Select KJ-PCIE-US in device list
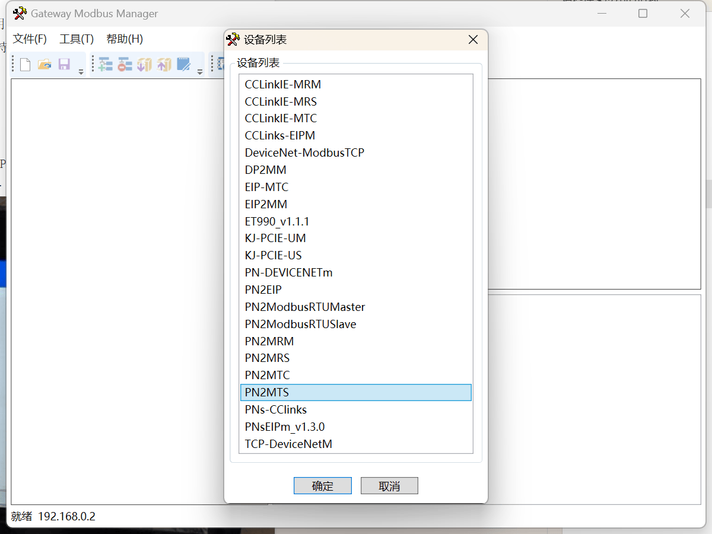Viewport: 712px width, 534px height. pos(356,256)
